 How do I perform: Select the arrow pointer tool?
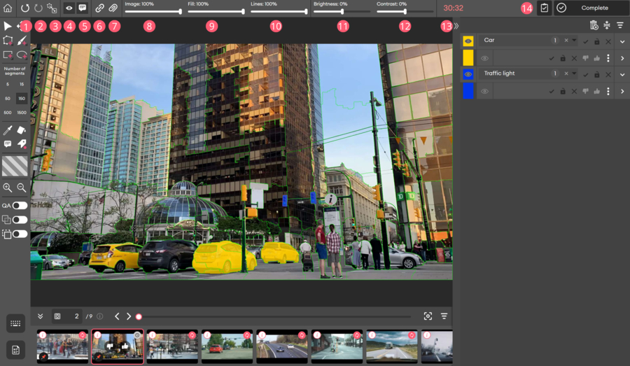click(7, 26)
